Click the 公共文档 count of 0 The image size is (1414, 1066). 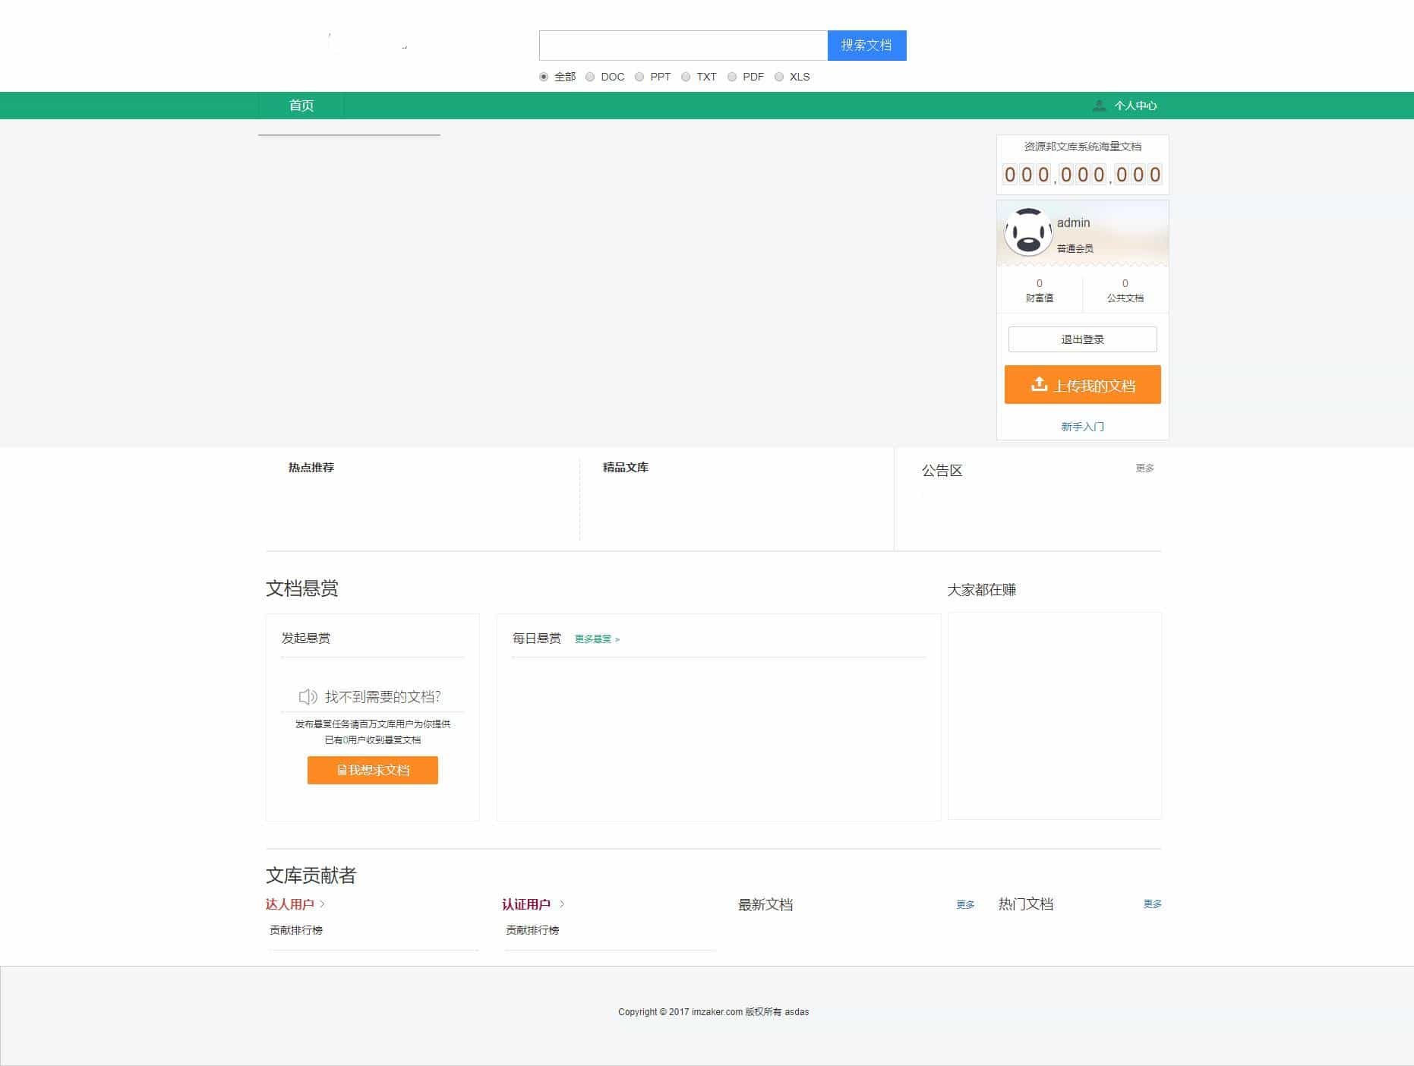1125,283
